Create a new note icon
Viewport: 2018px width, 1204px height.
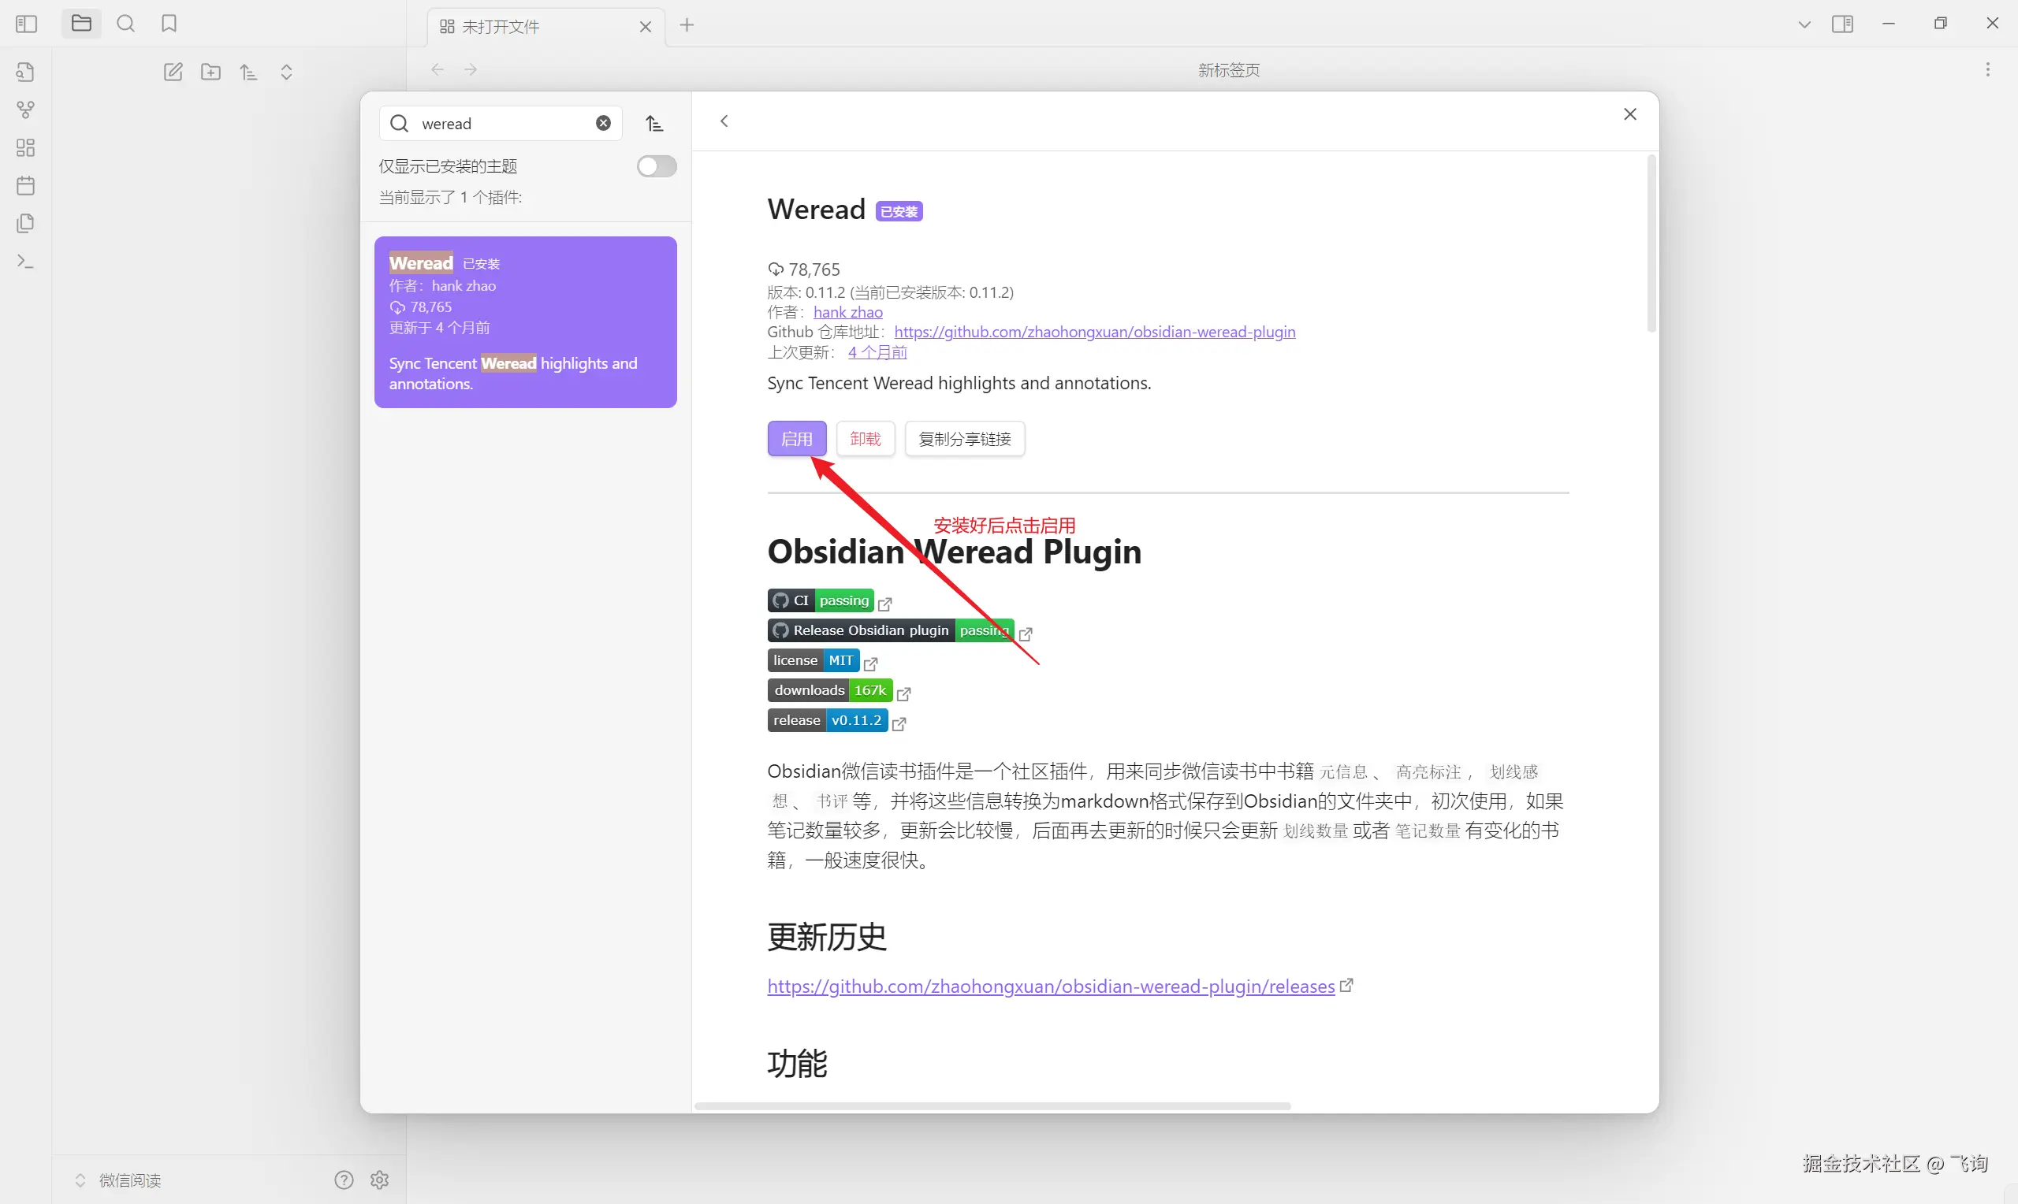tap(173, 72)
